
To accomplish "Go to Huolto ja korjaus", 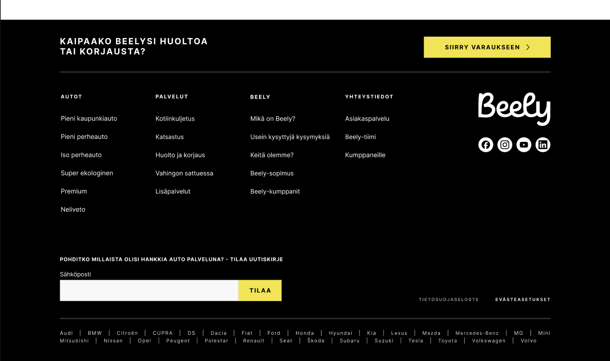I will (180, 155).
